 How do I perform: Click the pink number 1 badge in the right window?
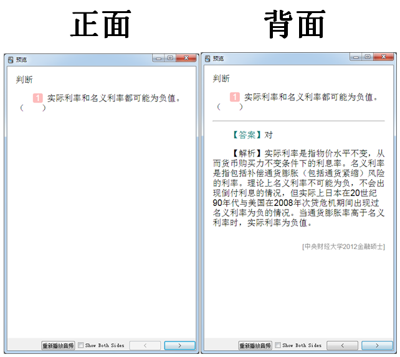point(235,97)
